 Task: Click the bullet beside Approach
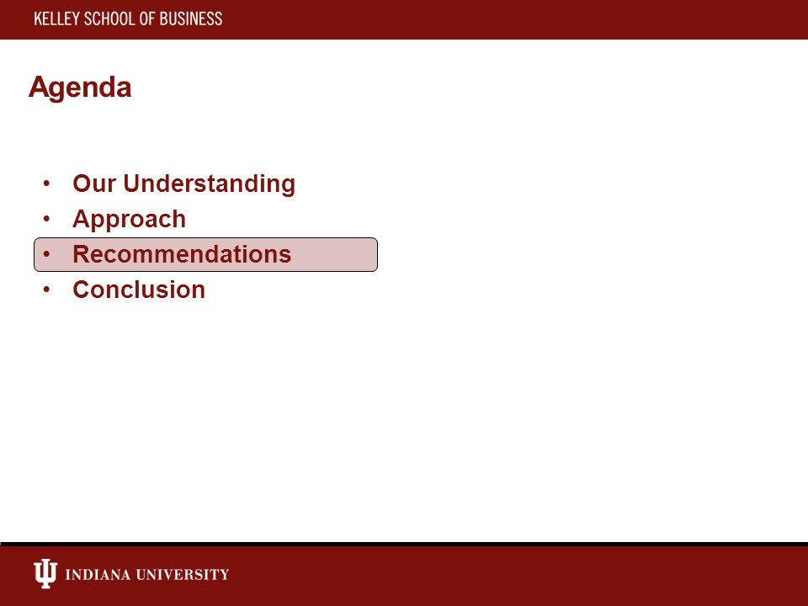coord(46,219)
